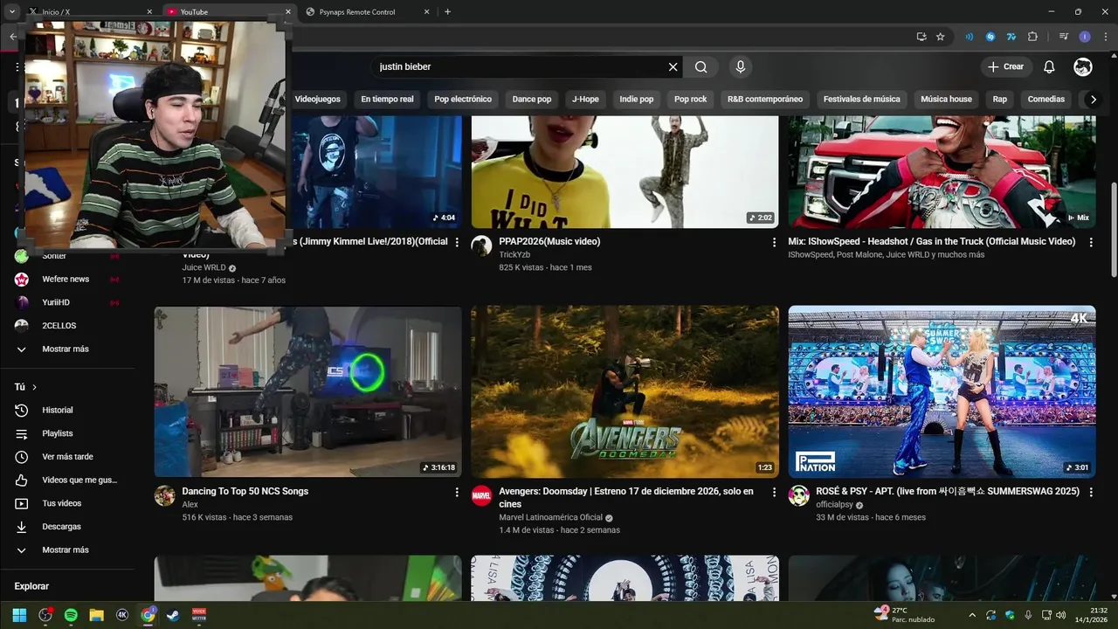Screen dimensions: 1118x629
Task: Open the officialpsy channel avatar
Action: pos(799,495)
